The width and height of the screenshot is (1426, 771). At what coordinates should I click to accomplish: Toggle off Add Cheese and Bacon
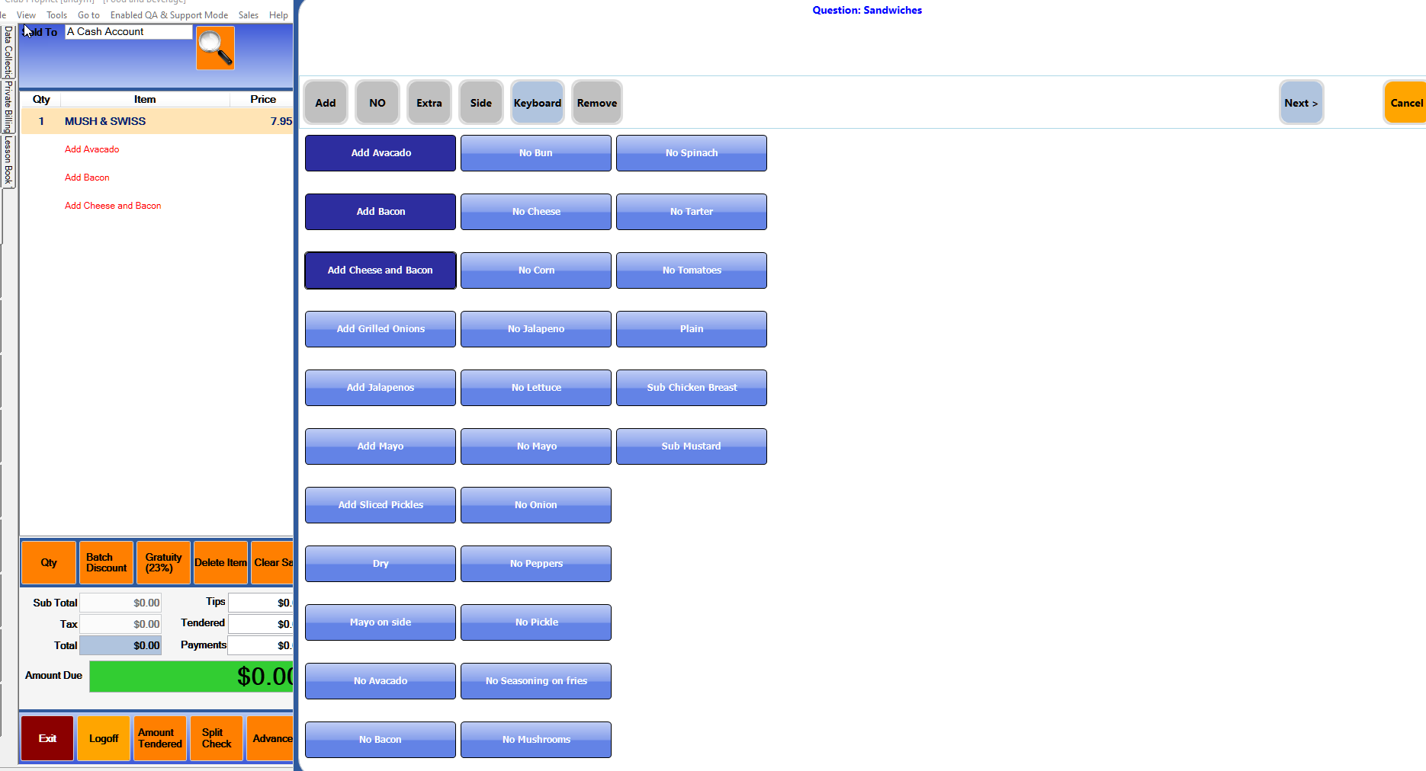381,270
